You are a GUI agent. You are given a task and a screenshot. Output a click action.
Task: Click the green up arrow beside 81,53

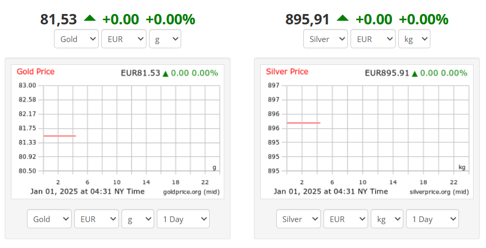[90, 18]
